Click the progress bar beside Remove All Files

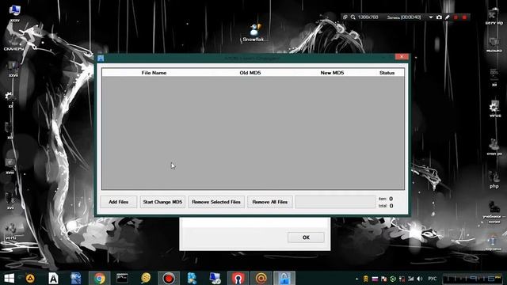pyautogui.click(x=335, y=202)
